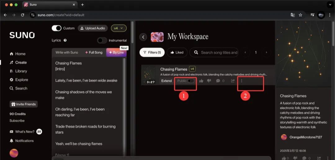Go to next page of songs
The height and width of the screenshot is (160, 335).
[266, 52]
